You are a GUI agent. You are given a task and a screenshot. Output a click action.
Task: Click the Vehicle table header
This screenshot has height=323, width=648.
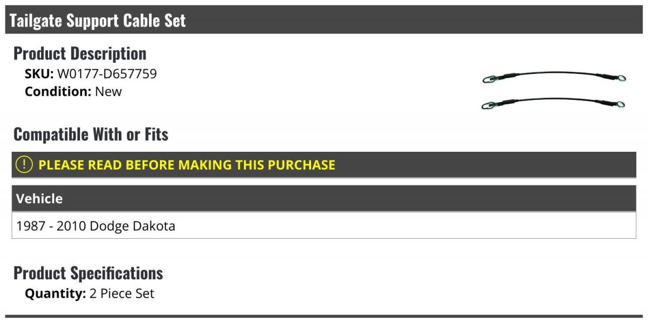[x=324, y=199]
